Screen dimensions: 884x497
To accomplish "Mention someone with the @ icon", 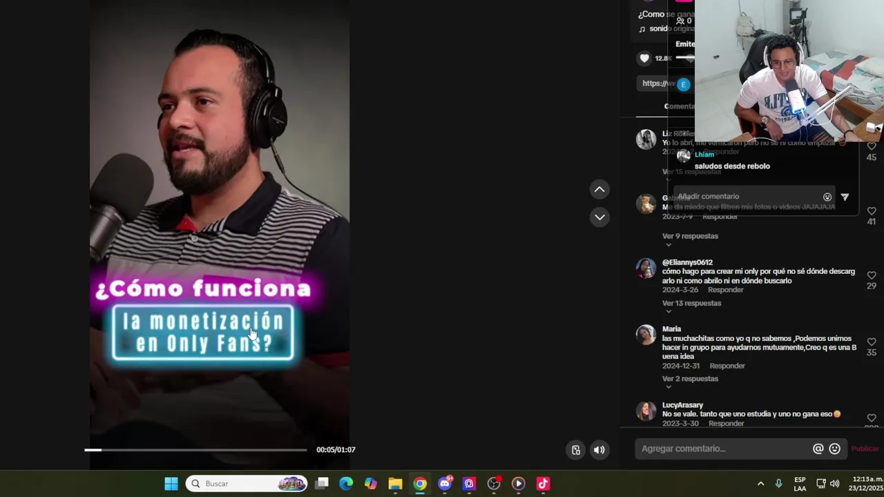I will coord(818,449).
